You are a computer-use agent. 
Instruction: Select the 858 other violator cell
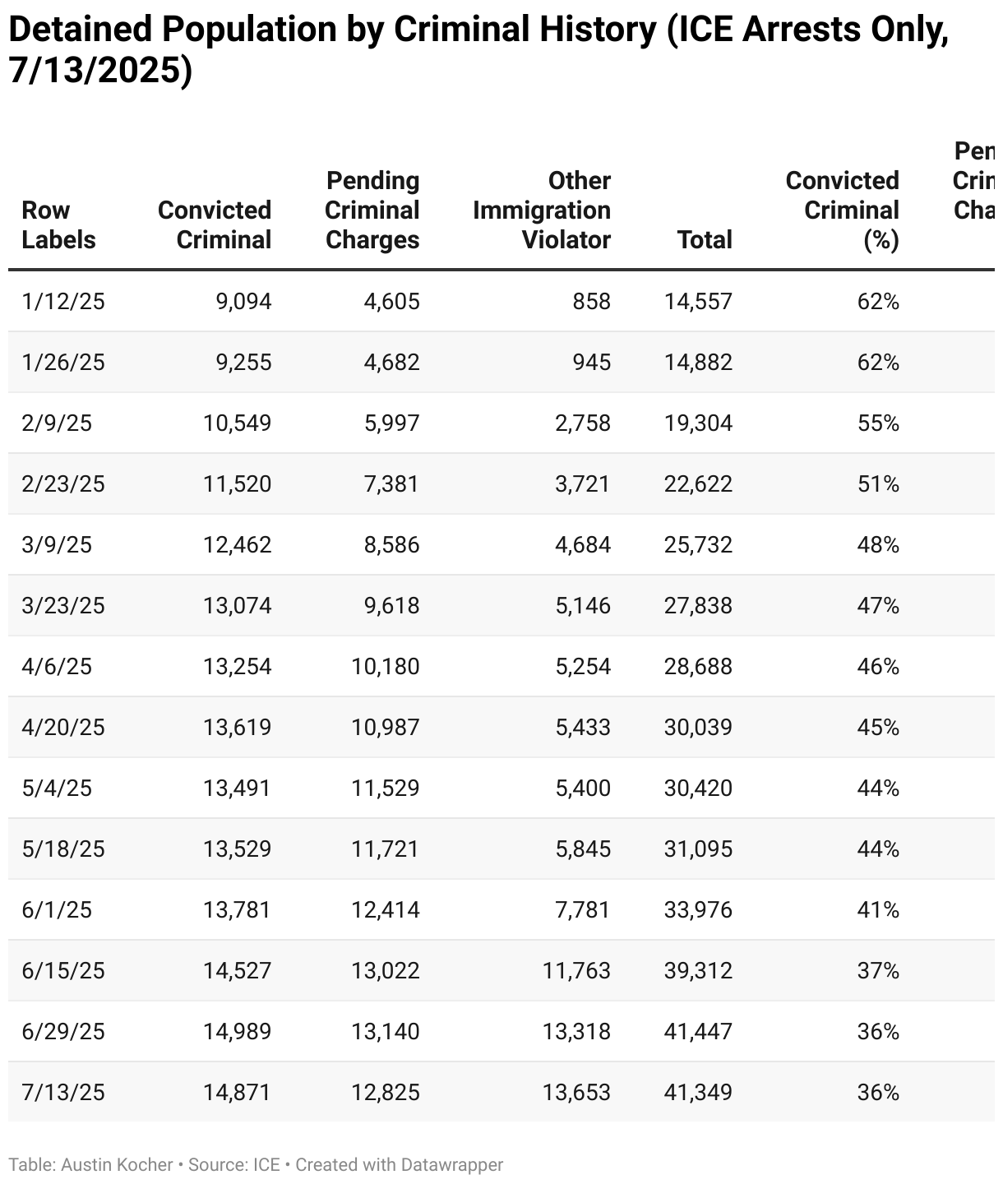[592, 302]
